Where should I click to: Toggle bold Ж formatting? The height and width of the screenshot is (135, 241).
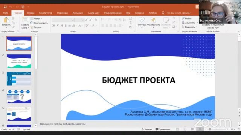[53, 26]
